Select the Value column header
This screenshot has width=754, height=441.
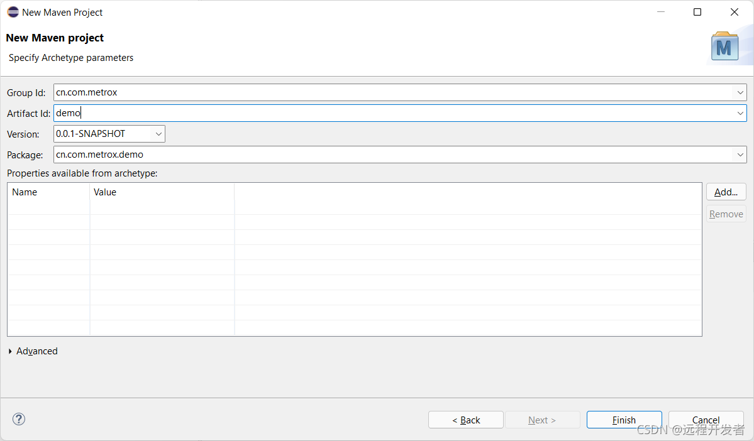click(x=162, y=192)
